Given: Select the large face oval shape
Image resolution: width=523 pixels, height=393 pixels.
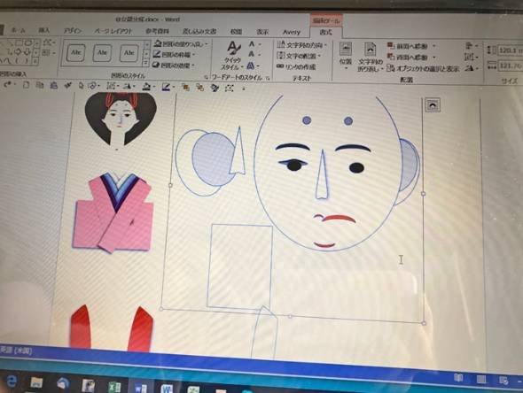Looking at the screenshot, I should 328,173.
